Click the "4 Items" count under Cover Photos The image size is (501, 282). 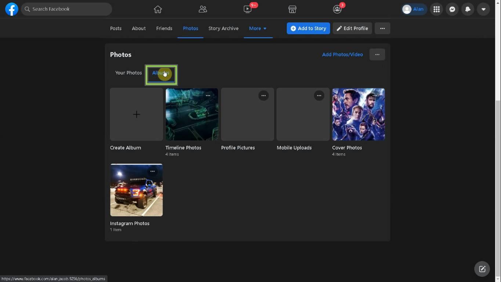click(x=339, y=154)
